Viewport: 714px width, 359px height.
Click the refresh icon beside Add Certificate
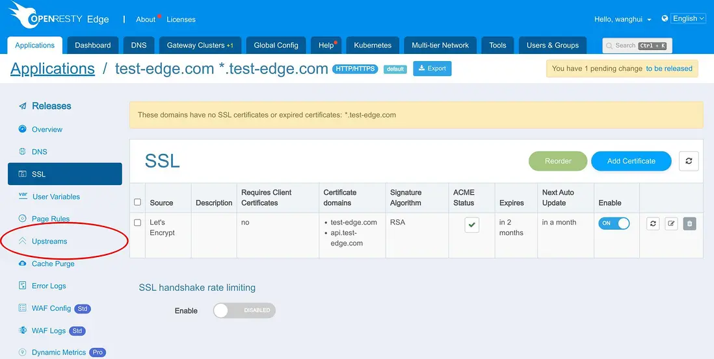[x=689, y=161]
